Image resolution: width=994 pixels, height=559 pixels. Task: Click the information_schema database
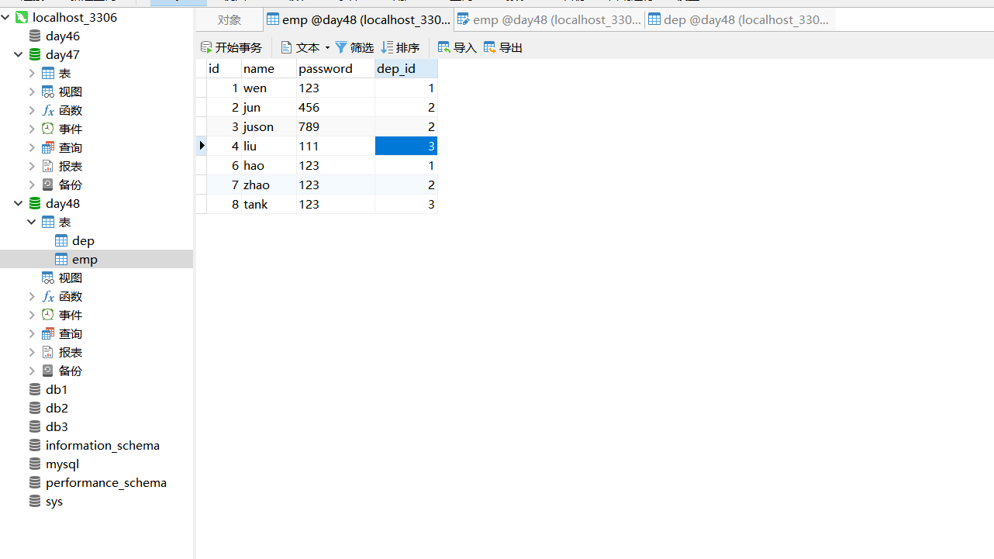(102, 445)
